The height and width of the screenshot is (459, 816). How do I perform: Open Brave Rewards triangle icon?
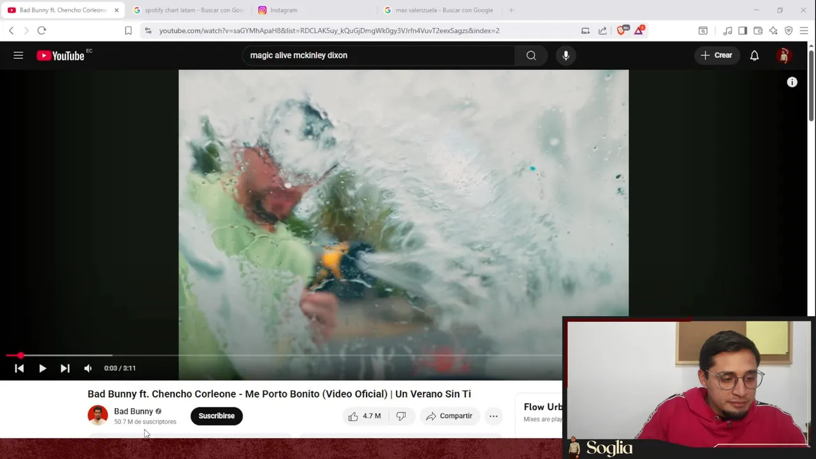[x=639, y=30]
